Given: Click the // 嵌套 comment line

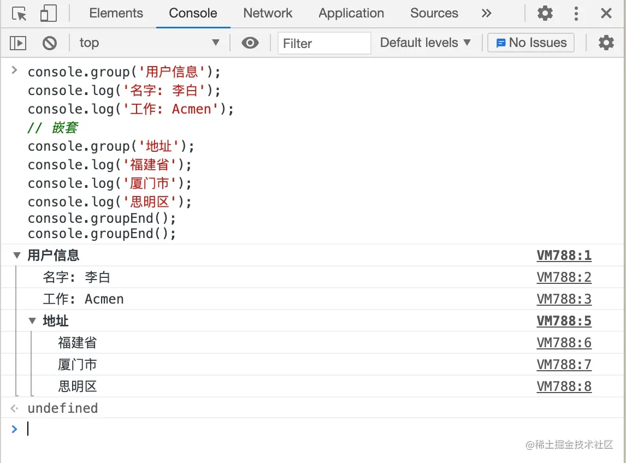Looking at the screenshot, I should click(x=52, y=128).
